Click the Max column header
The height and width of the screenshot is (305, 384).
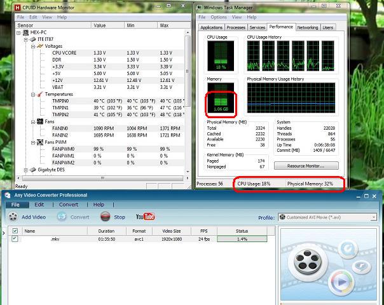174,25
